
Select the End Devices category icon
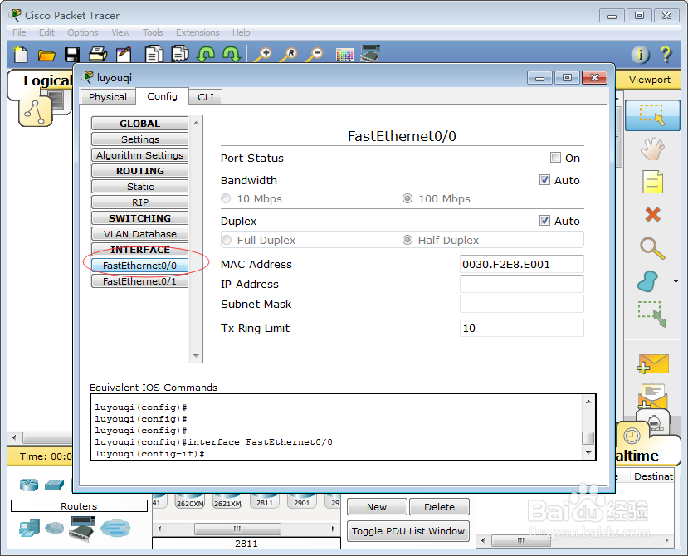click(29, 528)
